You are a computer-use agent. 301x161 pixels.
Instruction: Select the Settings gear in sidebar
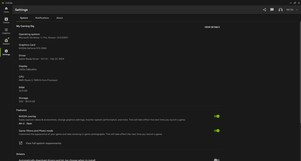(6, 52)
